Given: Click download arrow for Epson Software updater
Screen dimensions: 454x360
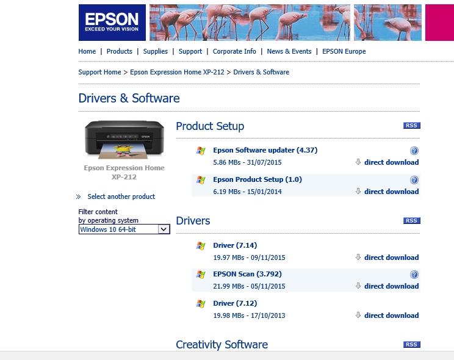Looking at the screenshot, I should (358, 162).
